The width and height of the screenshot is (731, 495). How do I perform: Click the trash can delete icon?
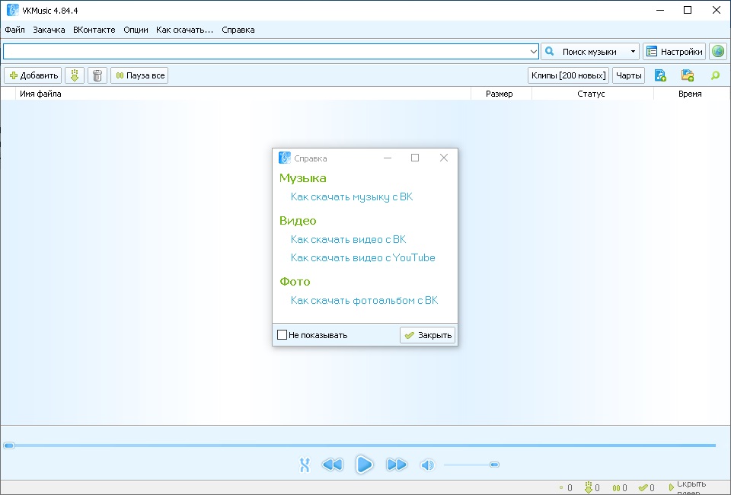(97, 75)
